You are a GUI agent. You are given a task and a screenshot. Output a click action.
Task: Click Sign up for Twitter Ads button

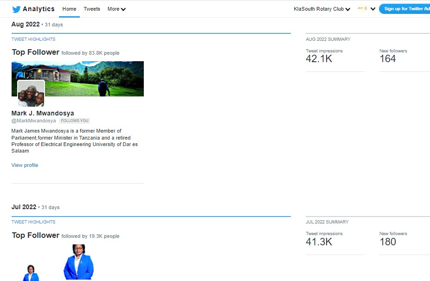pos(405,9)
